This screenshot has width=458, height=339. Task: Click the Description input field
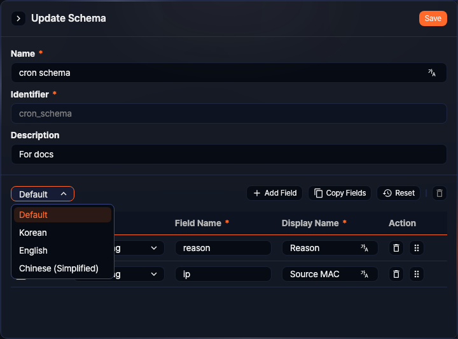pos(228,154)
